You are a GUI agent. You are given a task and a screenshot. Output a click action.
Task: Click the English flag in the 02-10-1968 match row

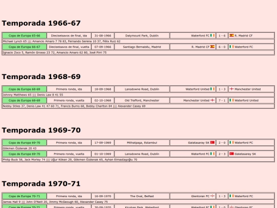click(212, 100)
